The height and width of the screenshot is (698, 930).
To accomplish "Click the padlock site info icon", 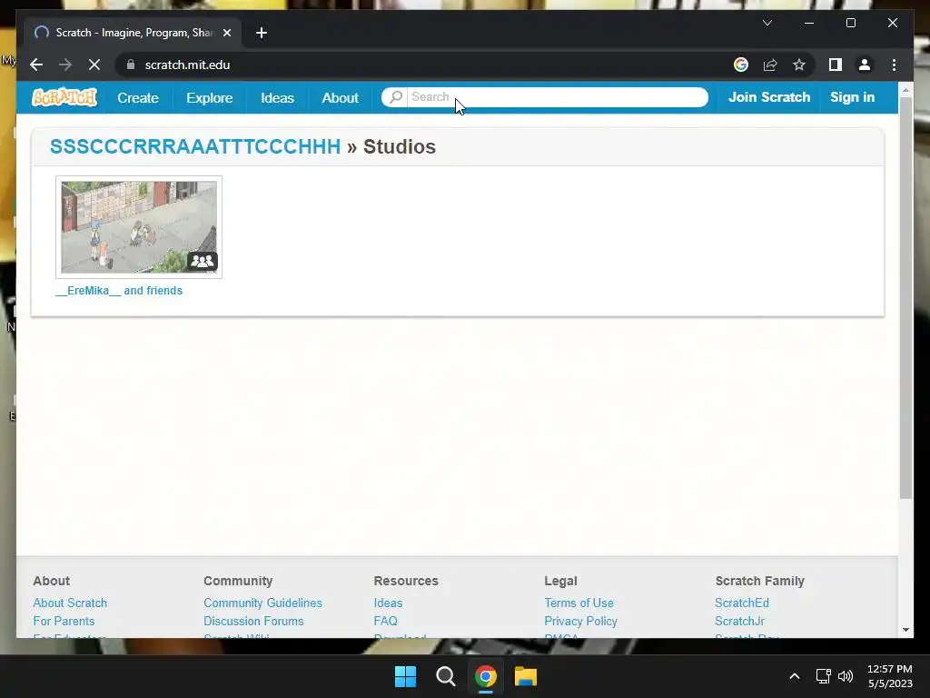I will click(x=131, y=65).
